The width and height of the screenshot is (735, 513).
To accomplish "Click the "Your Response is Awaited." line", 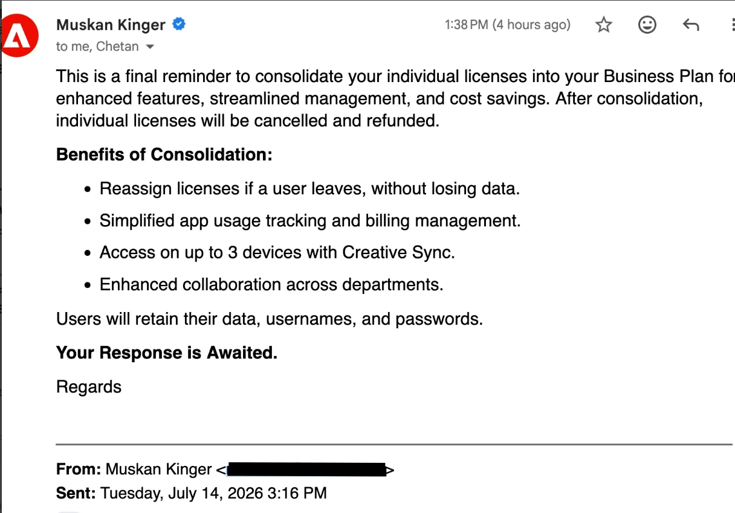I will coord(167,353).
